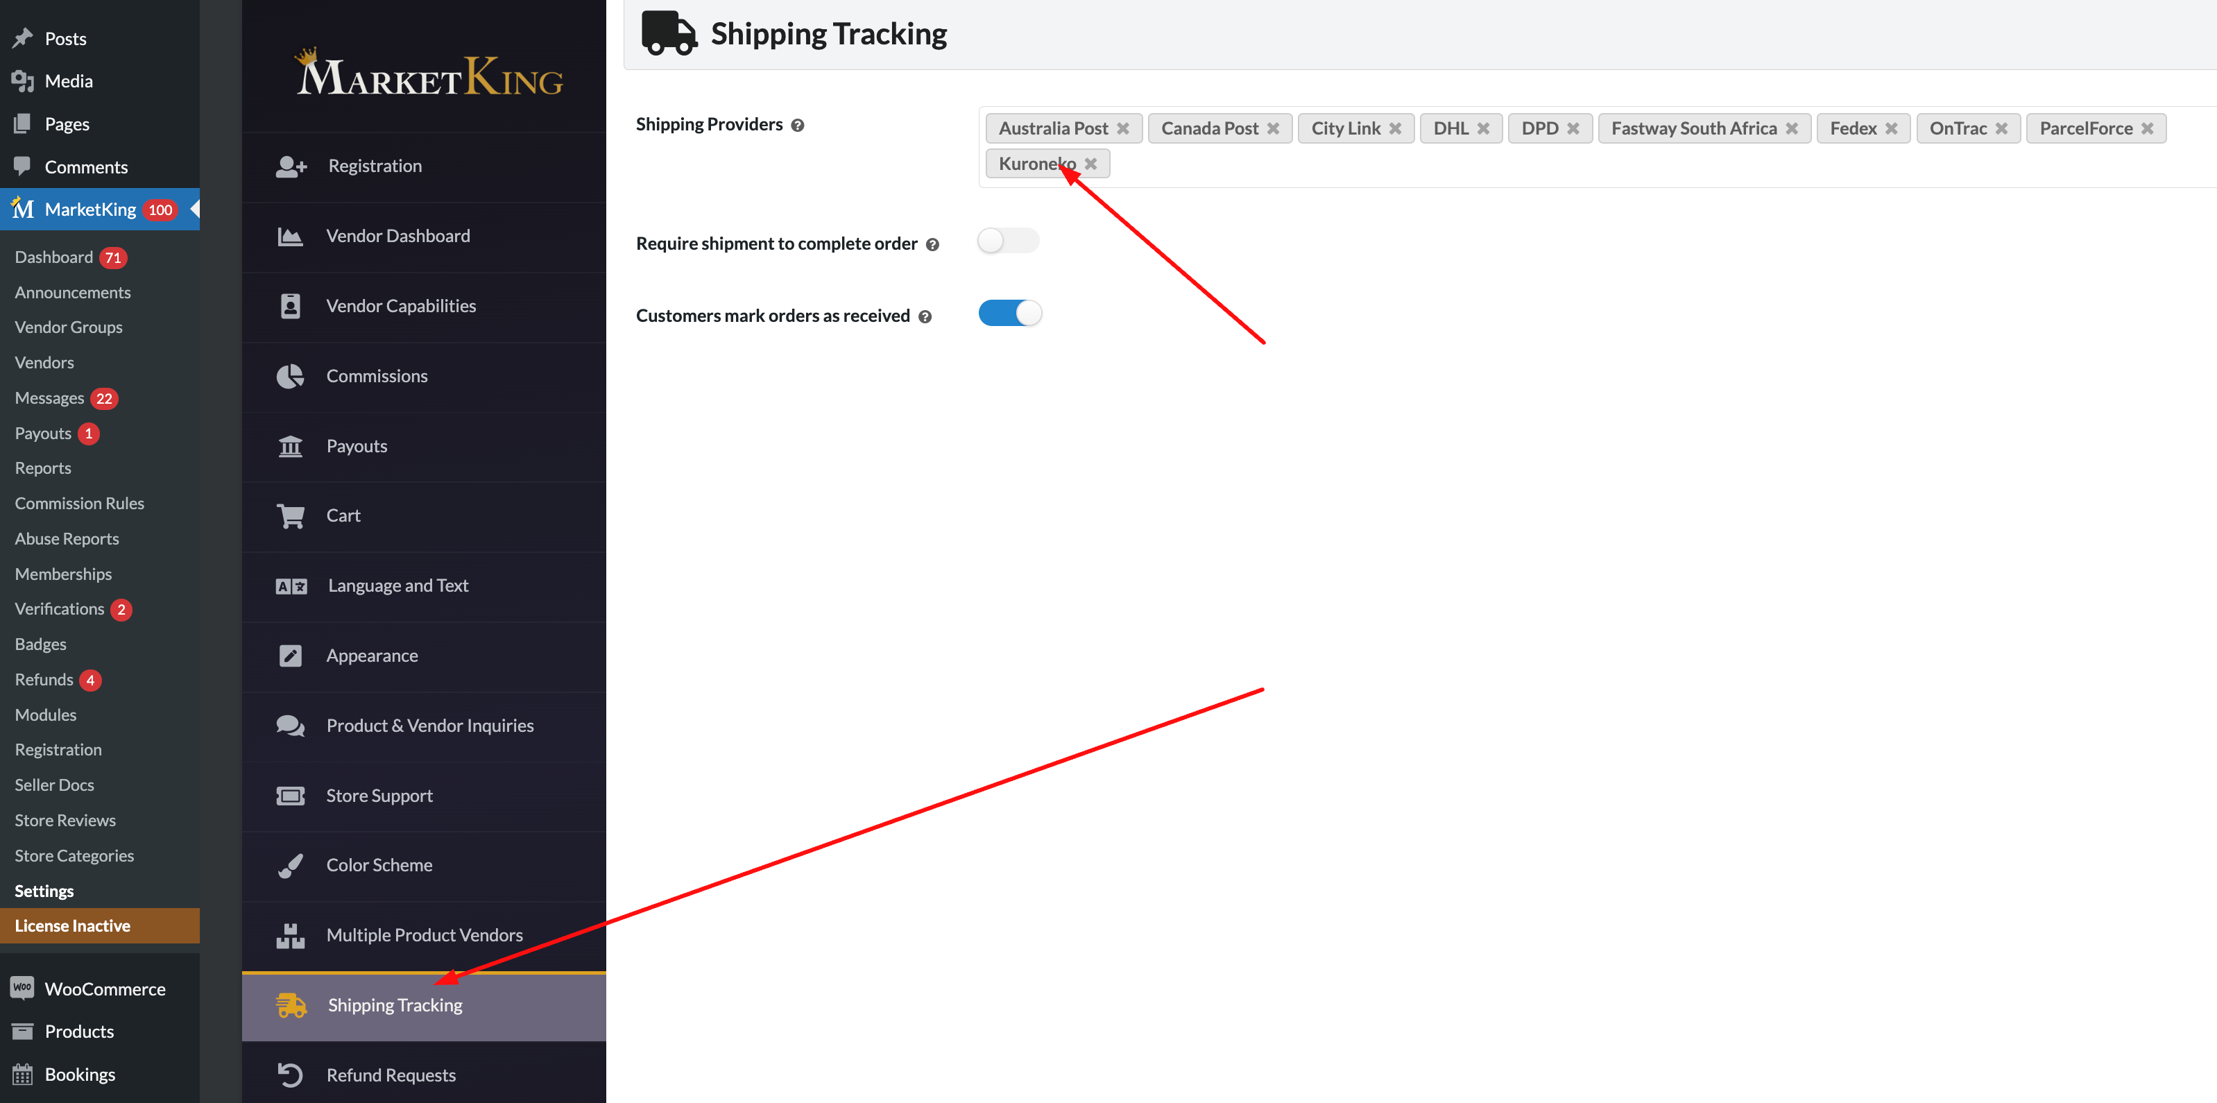Go to Vendors submenu
This screenshot has width=2217, height=1103.
(45, 363)
